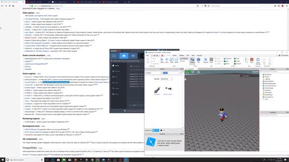This screenshot has height=162, width=289.
Task: Select the terrain Smooth tool
Action: coord(238,64)
